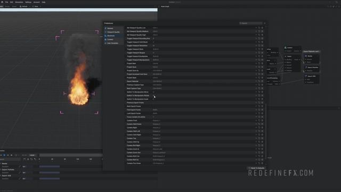Click the reset icon for Toggle Viewport Stats
The height and width of the screenshot is (192, 341).
[x=259, y=49]
